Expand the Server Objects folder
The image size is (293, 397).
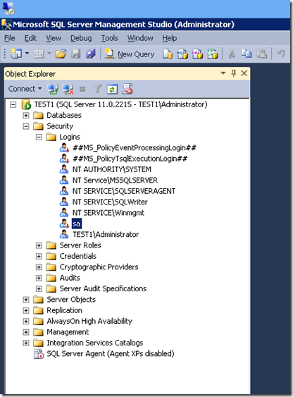click(26, 300)
